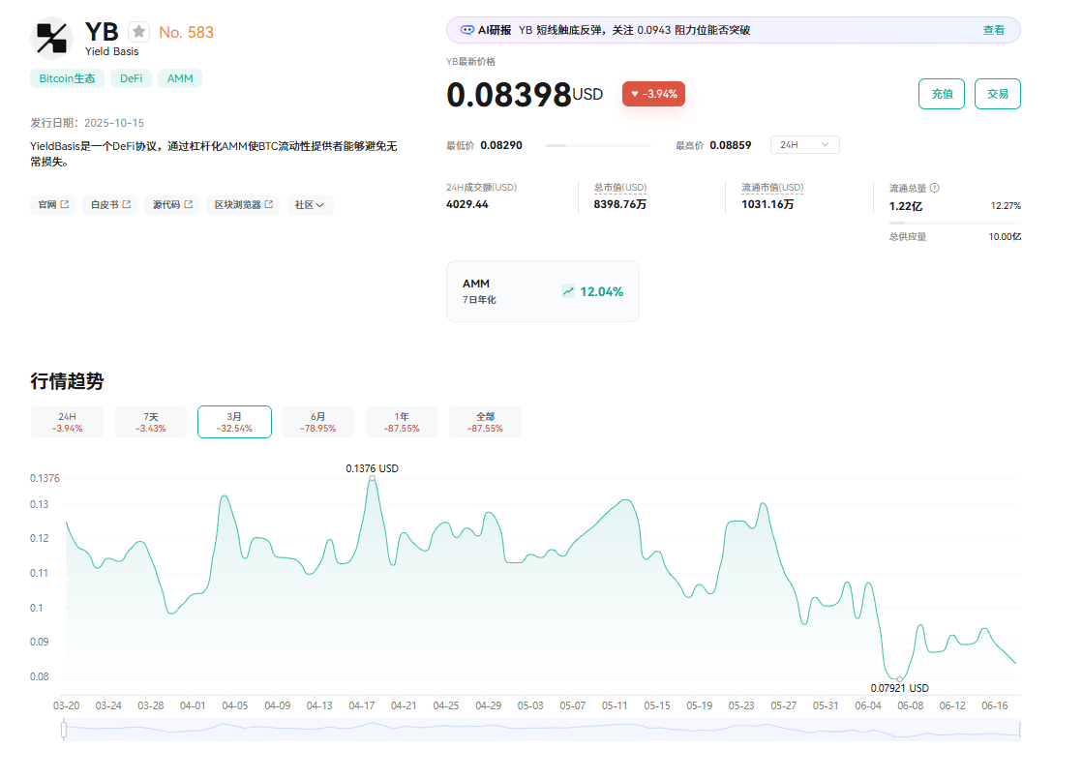Open the 白皮书 external link
The height and width of the screenshot is (779, 1083).
(x=110, y=205)
